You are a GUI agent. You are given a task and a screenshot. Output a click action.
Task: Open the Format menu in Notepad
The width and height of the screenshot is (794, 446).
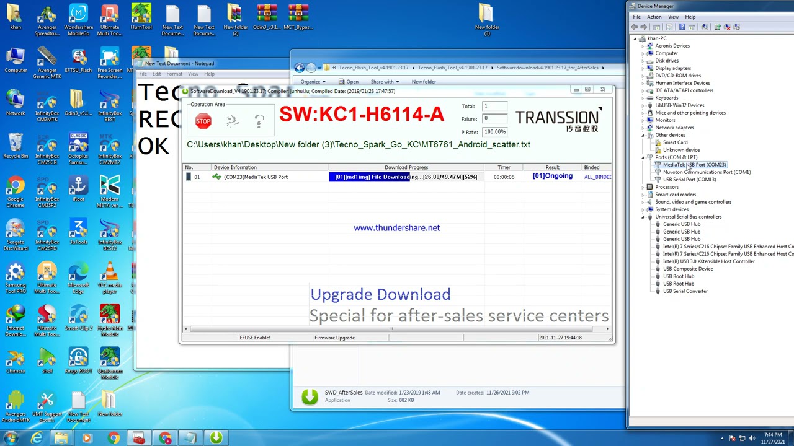[174, 74]
